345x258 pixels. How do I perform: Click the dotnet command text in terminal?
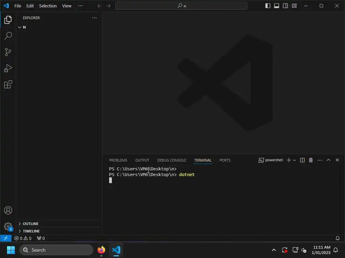[x=187, y=174]
